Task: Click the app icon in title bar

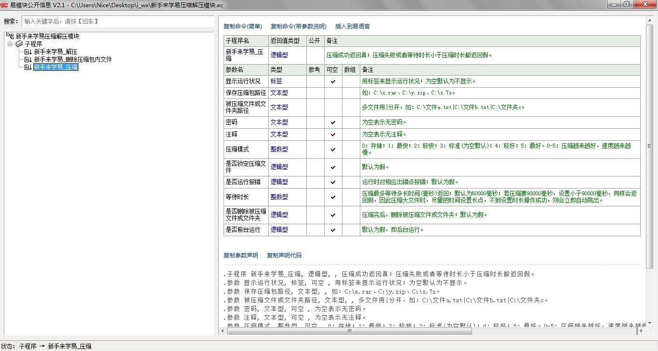Action: coord(4,5)
